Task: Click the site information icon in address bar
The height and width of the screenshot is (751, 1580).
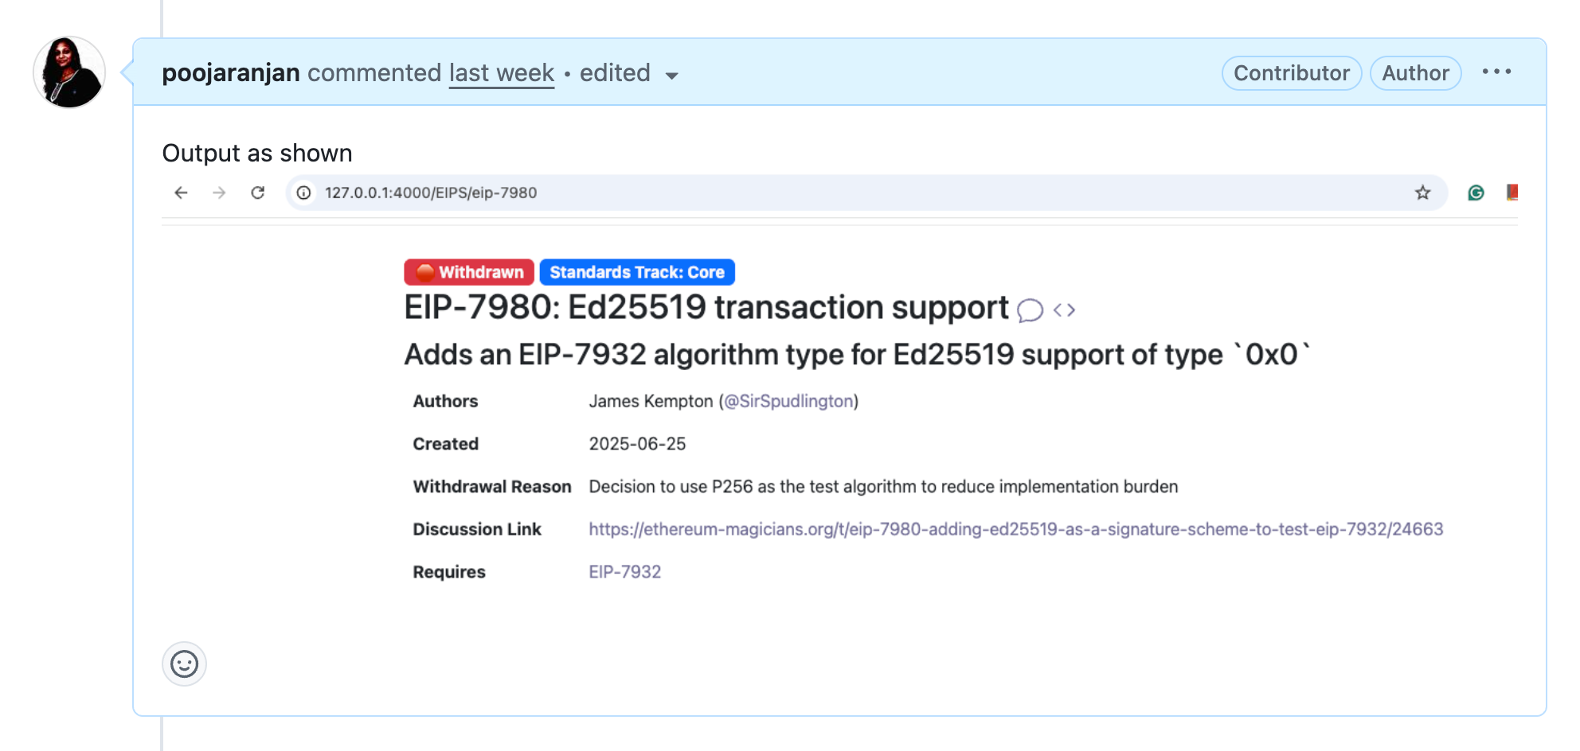Action: pyautogui.click(x=304, y=193)
